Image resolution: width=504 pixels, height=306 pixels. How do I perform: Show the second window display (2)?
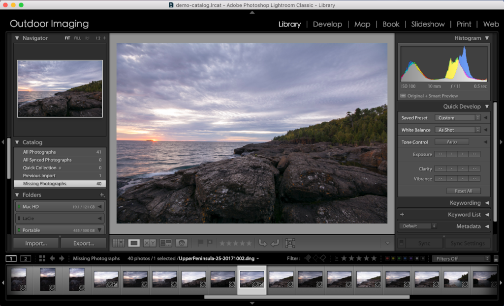click(26, 258)
